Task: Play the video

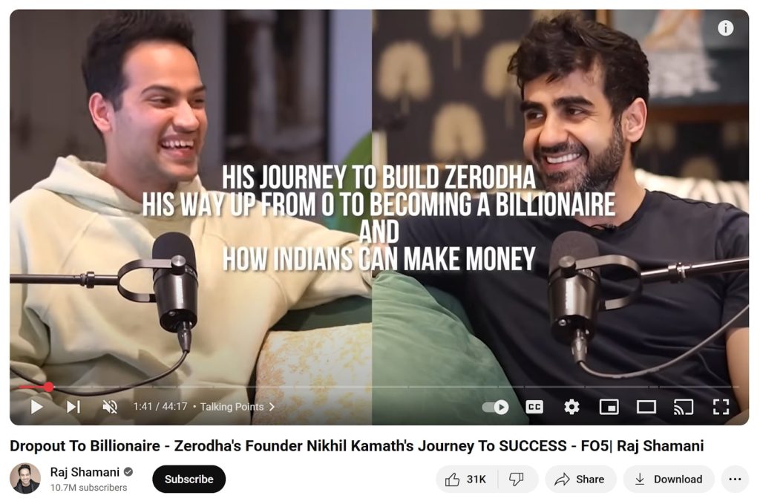Action: click(36, 407)
